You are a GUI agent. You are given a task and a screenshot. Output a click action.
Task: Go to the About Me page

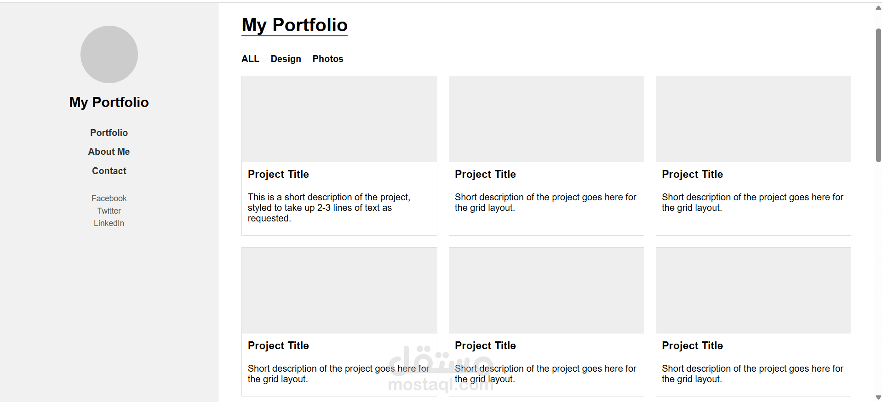(109, 152)
